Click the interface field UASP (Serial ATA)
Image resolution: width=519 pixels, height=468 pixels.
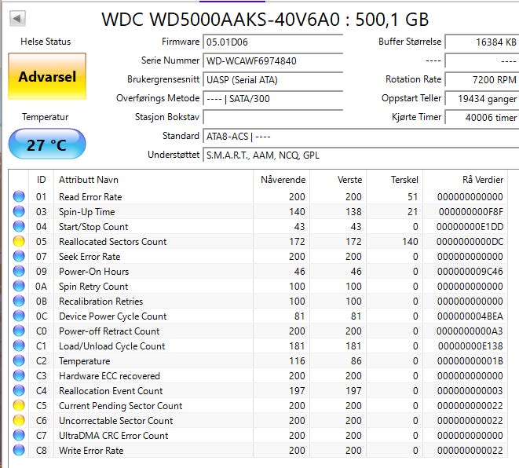pyautogui.click(x=272, y=80)
